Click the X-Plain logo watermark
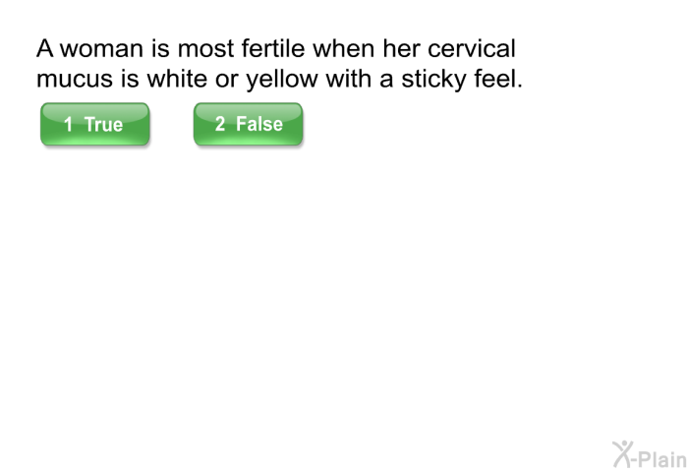The width and height of the screenshot is (688, 472). tap(650, 455)
